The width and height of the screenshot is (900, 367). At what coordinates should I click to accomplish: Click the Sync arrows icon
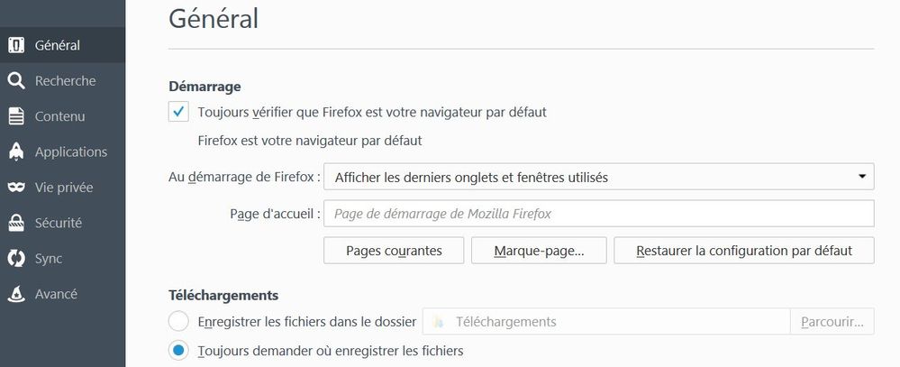16,259
